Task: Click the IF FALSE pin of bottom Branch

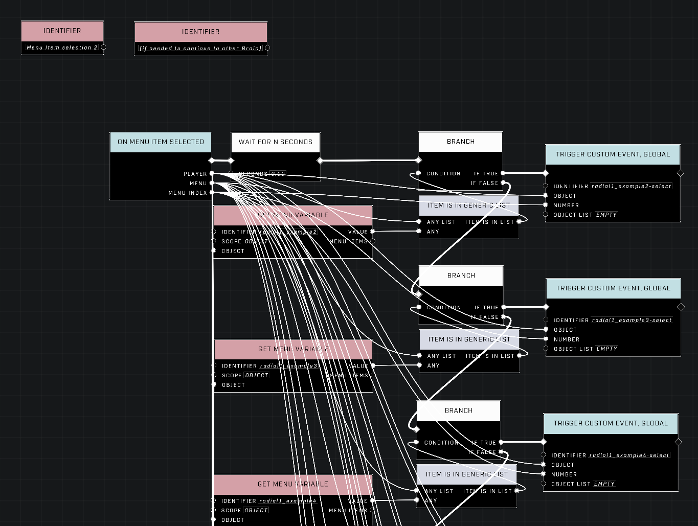Action: [x=501, y=452]
